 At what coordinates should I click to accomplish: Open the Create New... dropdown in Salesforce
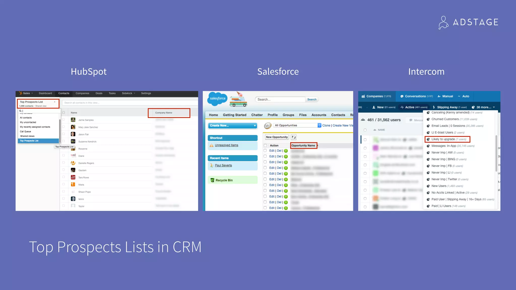tap(233, 125)
